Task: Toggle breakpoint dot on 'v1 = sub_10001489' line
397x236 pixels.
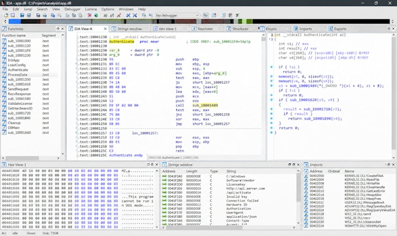Action: pos(271,86)
